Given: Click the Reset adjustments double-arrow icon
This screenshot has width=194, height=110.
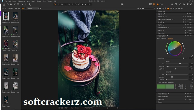Looking at the screenshot, I should pyautogui.click(x=18, y=4).
